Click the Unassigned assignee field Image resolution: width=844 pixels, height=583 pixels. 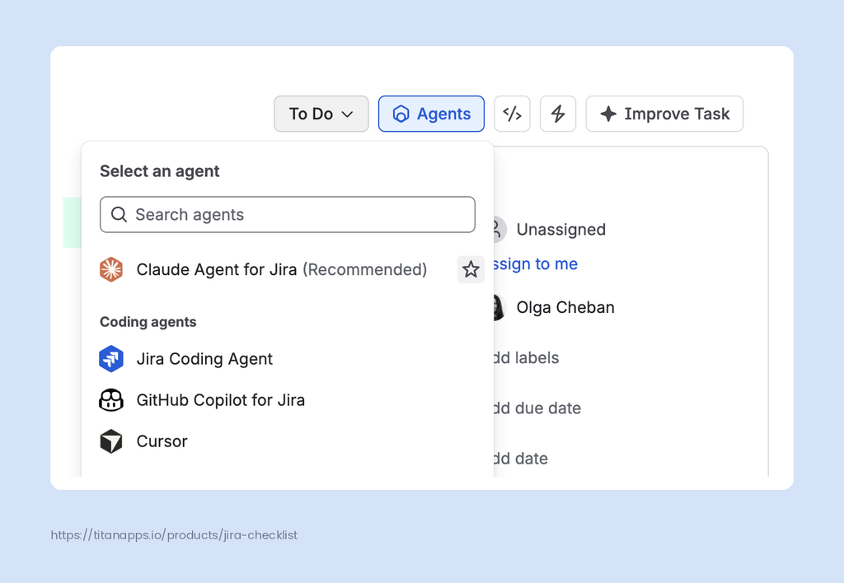point(560,230)
